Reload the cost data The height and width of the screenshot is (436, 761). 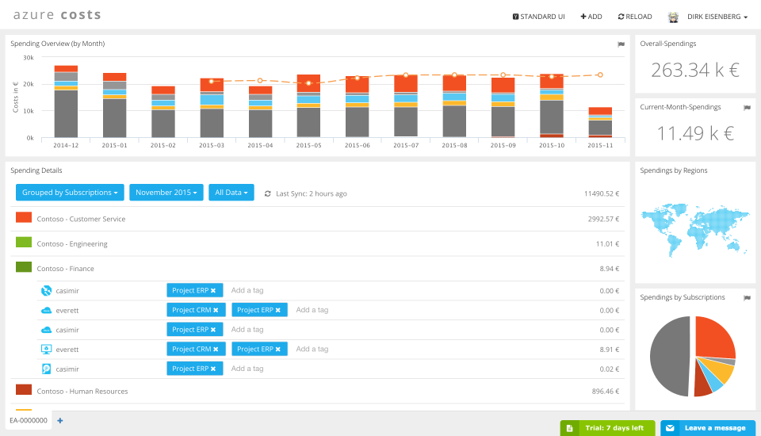point(635,17)
